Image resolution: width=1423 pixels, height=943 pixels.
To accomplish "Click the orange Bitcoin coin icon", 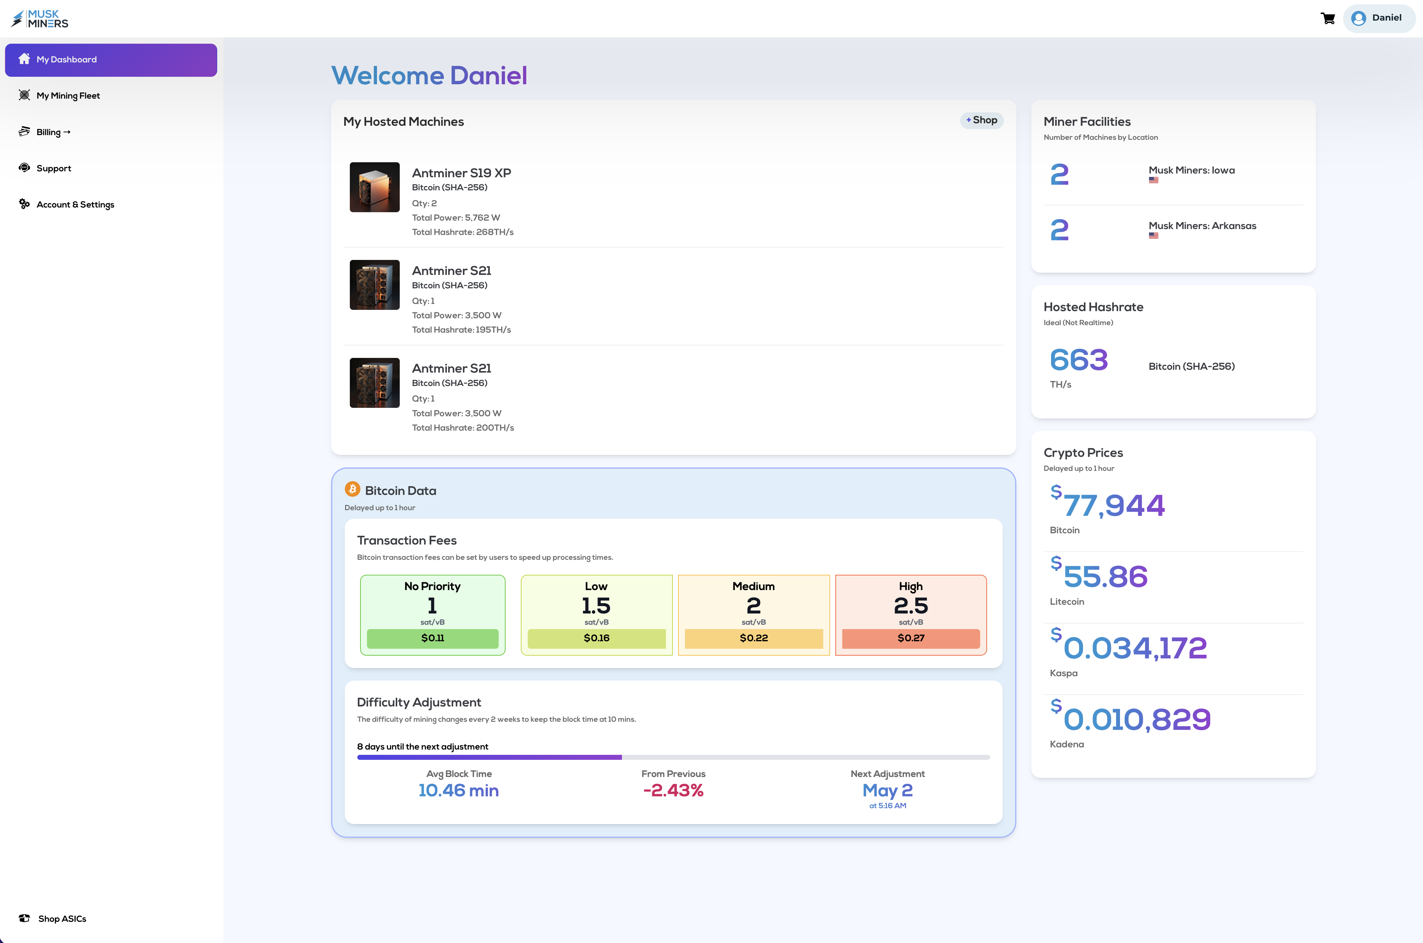I will [352, 490].
